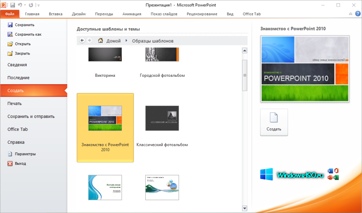The image size is (362, 213).
Task: Select the Создать sidebar section
Action: pos(34,91)
